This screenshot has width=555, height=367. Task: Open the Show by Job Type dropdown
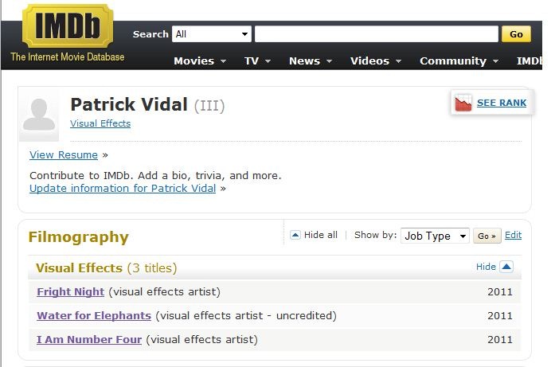435,236
